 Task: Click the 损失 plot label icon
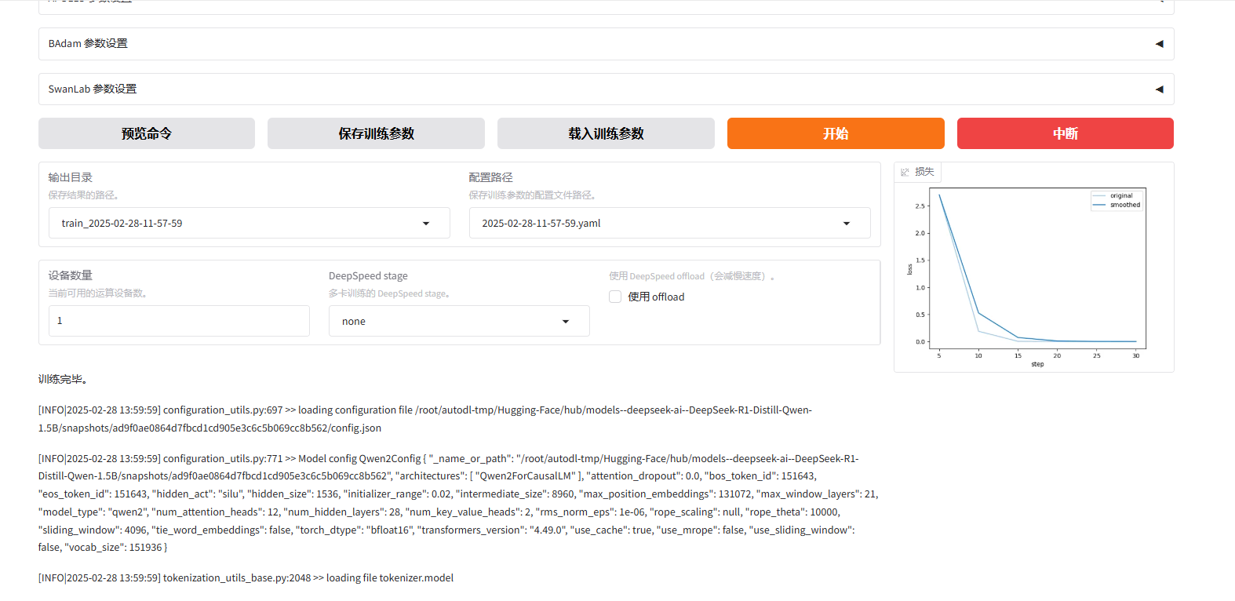[x=905, y=172]
